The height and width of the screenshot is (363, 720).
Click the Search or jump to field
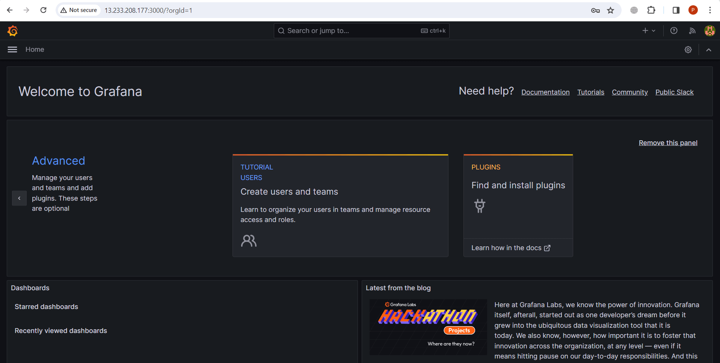(361, 31)
